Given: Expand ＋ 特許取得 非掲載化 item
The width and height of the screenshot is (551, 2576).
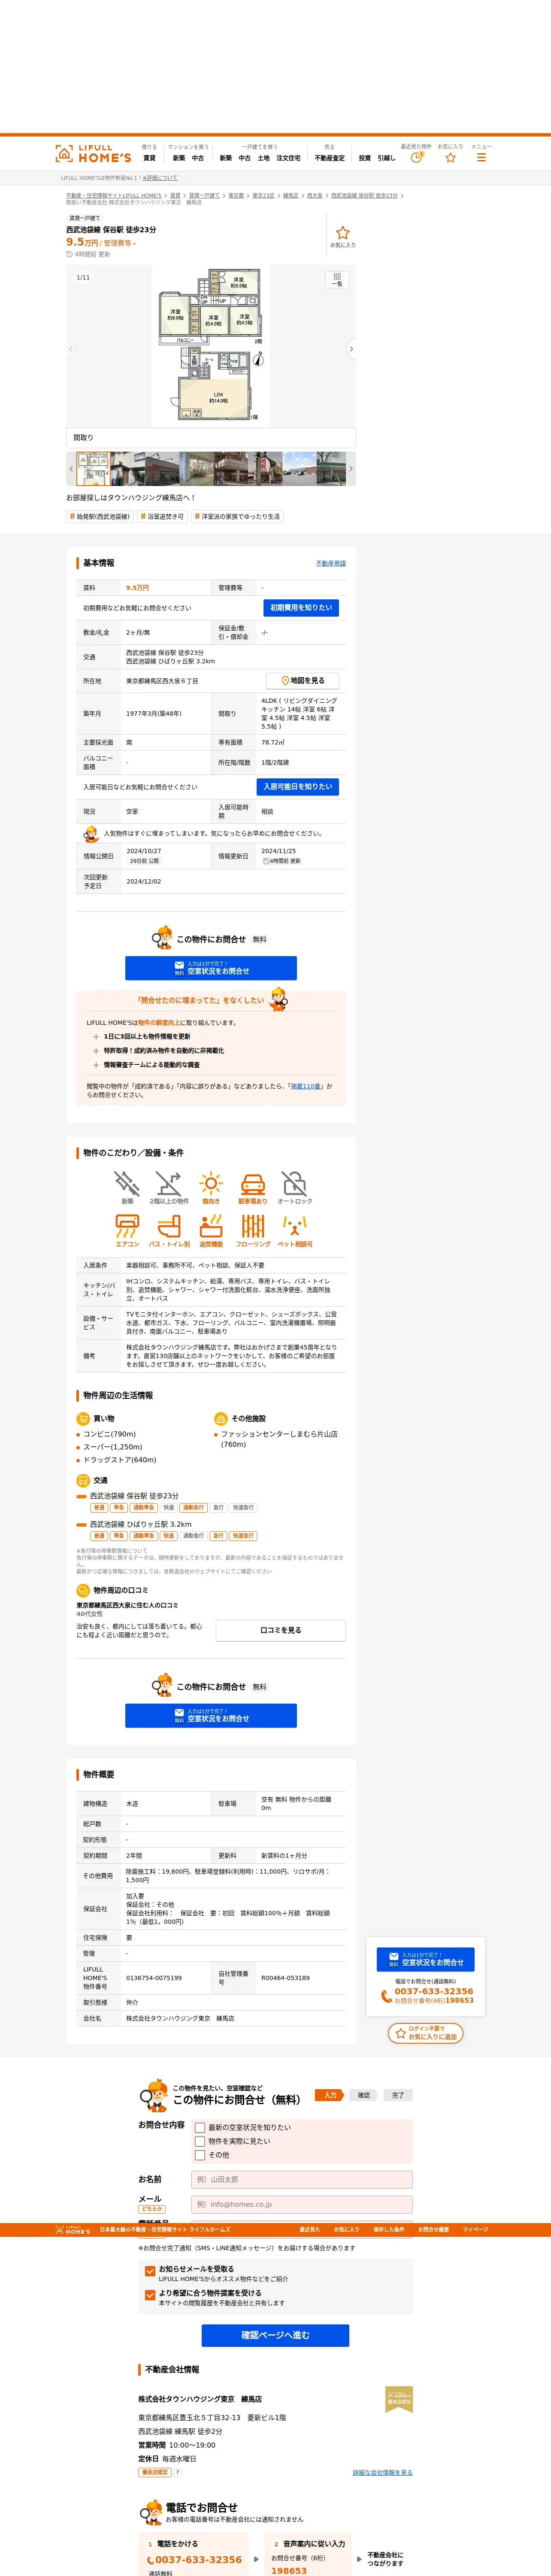Looking at the screenshot, I should [x=158, y=1050].
